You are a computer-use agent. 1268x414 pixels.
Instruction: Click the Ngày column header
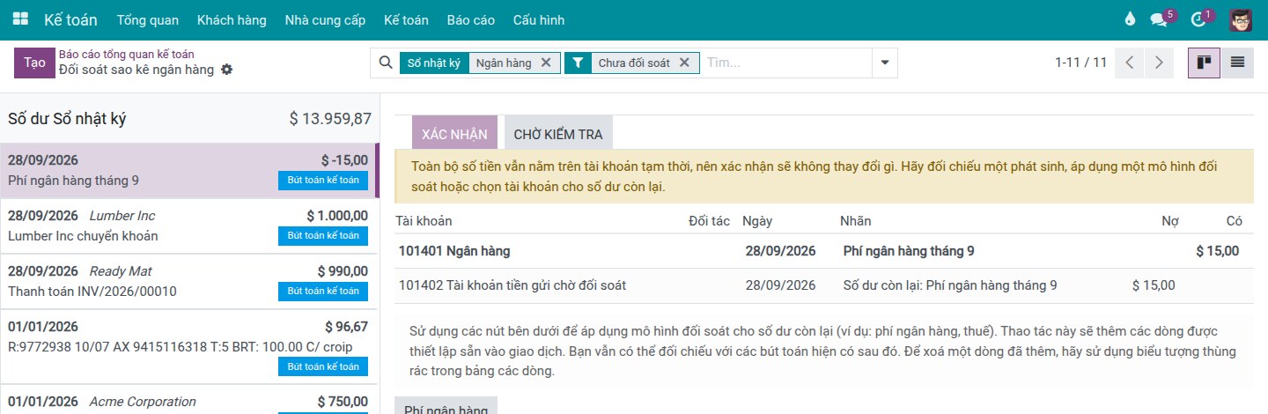[757, 221]
